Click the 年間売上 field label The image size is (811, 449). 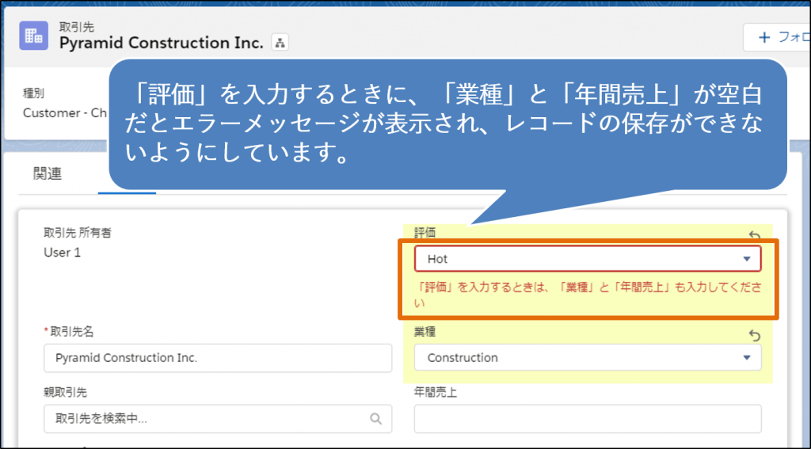(x=436, y=393)
